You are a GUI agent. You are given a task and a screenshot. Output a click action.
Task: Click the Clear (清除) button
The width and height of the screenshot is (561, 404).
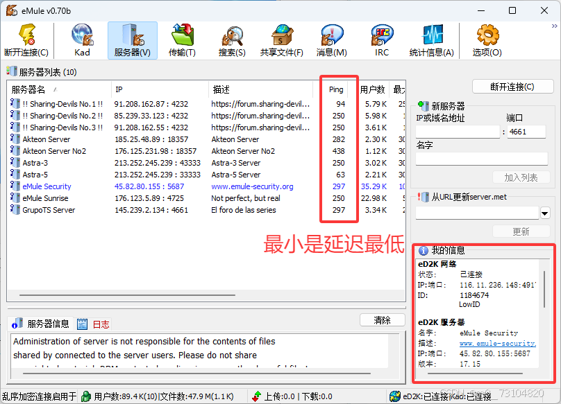382,320
